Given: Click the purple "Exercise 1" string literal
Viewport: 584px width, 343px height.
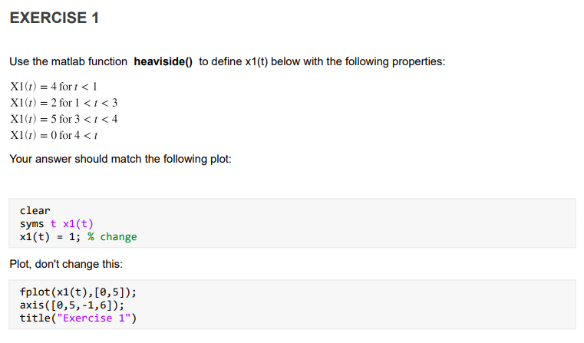Looking at the screenshot, I should click(94, 318).
